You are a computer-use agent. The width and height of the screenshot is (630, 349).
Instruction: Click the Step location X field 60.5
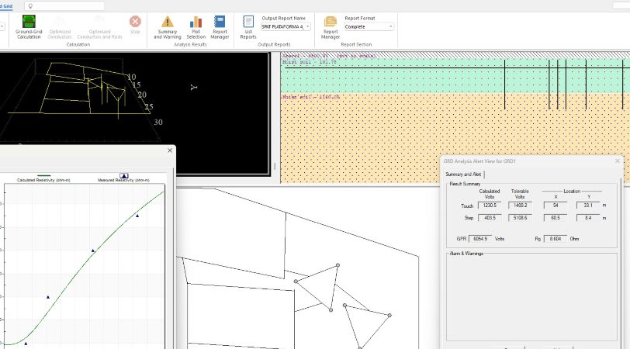(556, 218)
